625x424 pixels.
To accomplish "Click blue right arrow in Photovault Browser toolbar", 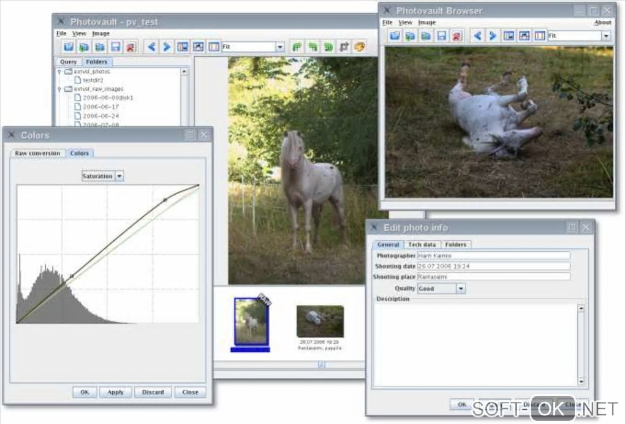I will pyautogui.click(x=493, y=36).
